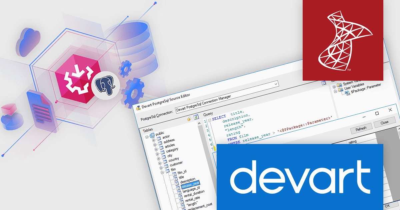Click the Devart PostgreSql Source Editor title bar icon
This screenshot has height=210, width=400.
(139, 108)
